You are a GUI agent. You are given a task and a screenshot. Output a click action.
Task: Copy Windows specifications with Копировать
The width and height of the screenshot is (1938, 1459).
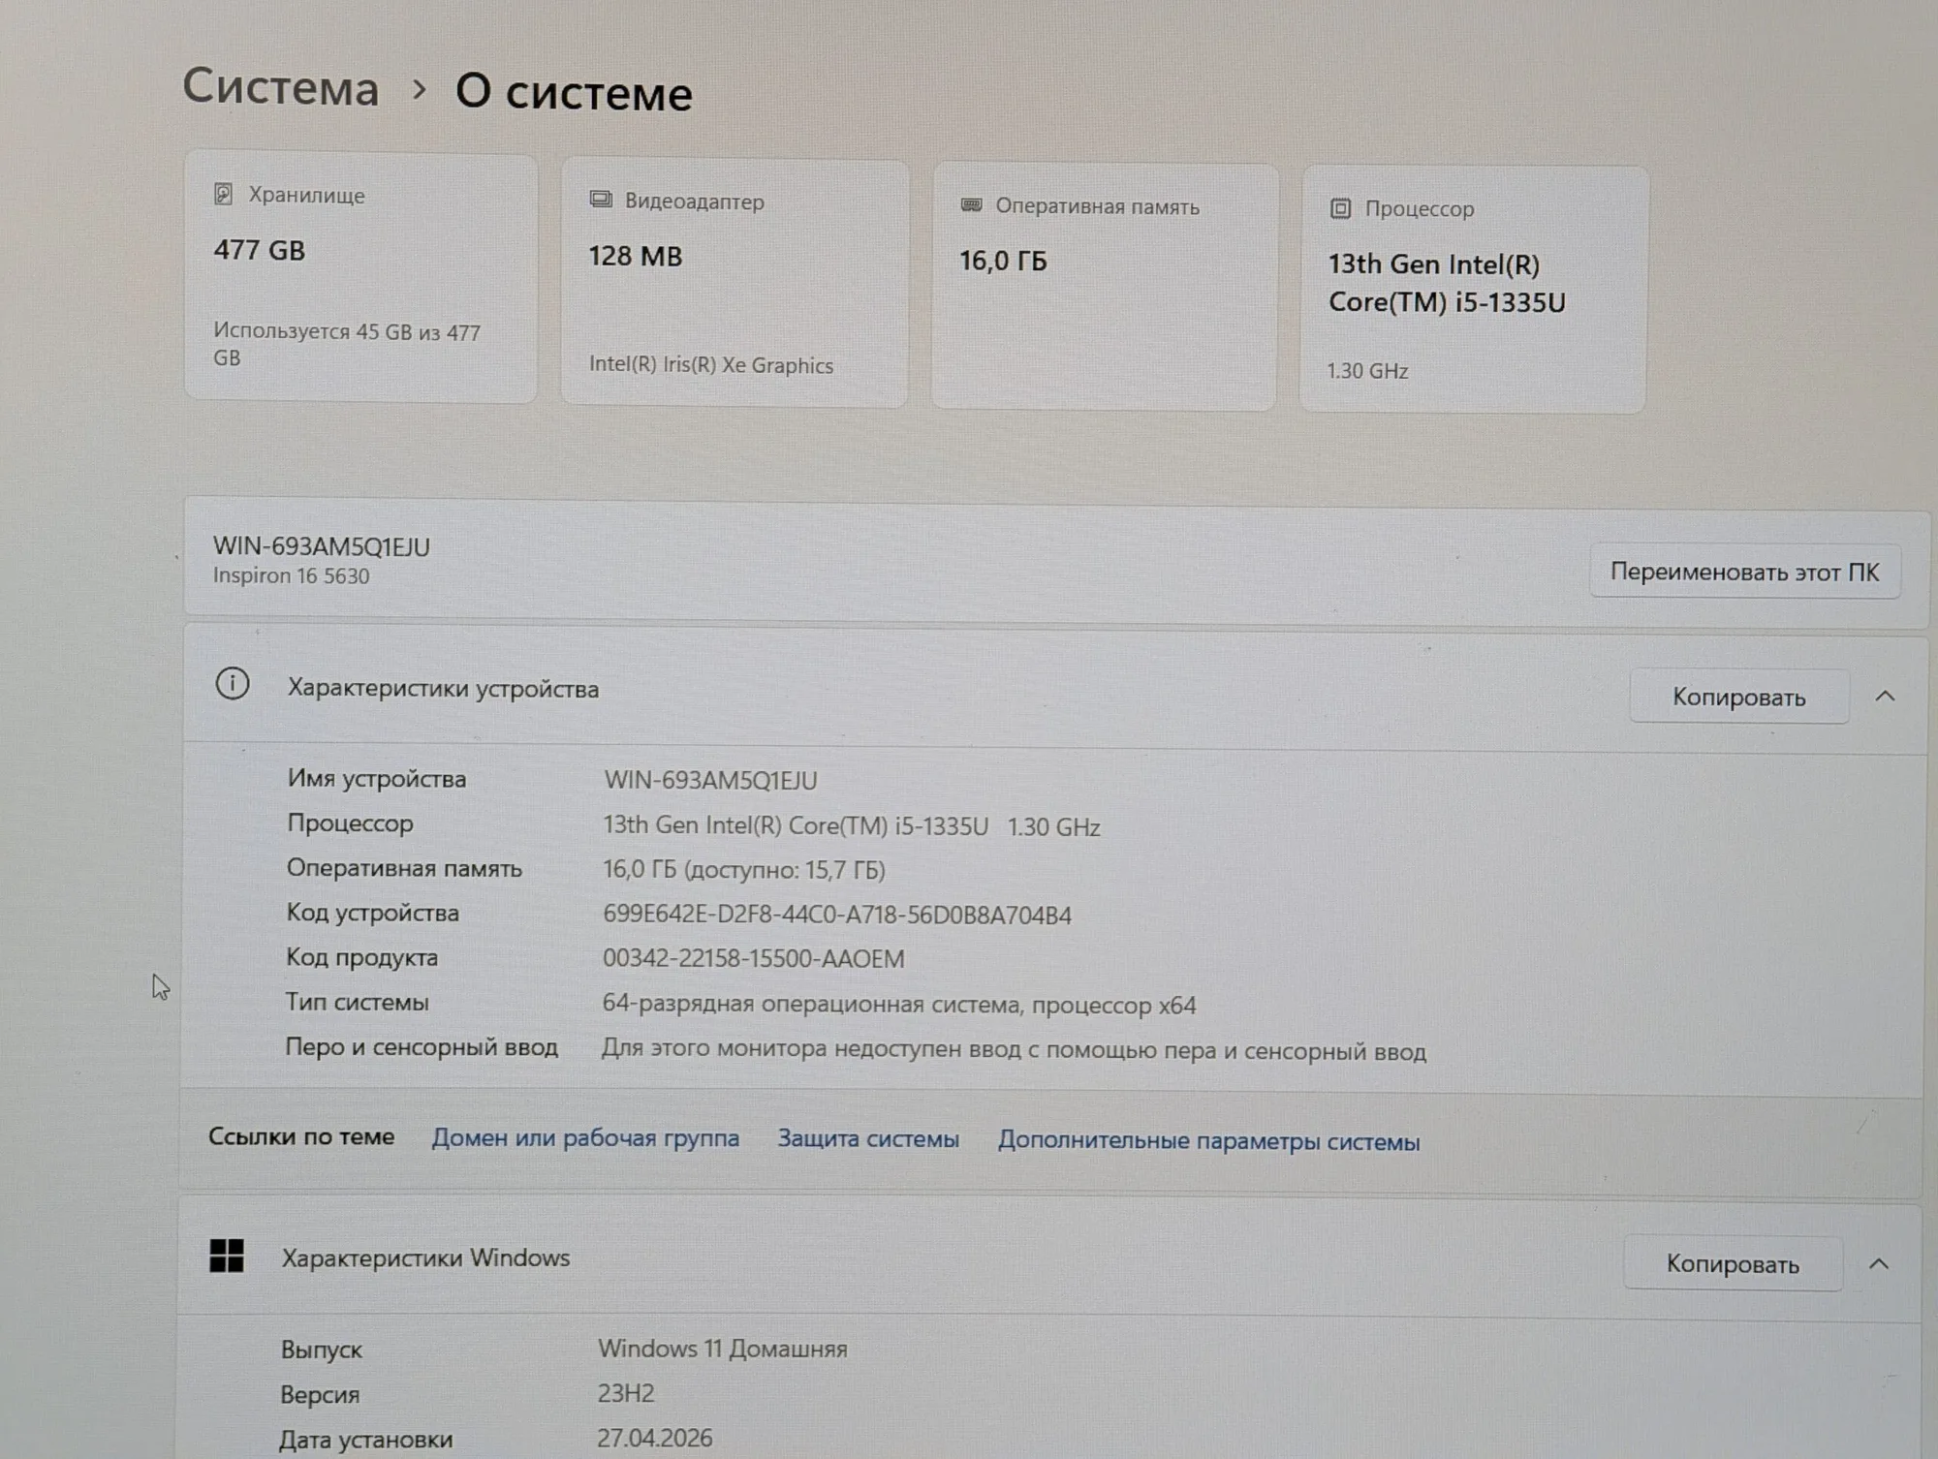click(1733, 1263)
